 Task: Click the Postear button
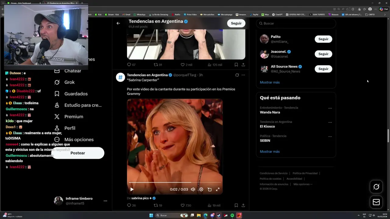78,153
